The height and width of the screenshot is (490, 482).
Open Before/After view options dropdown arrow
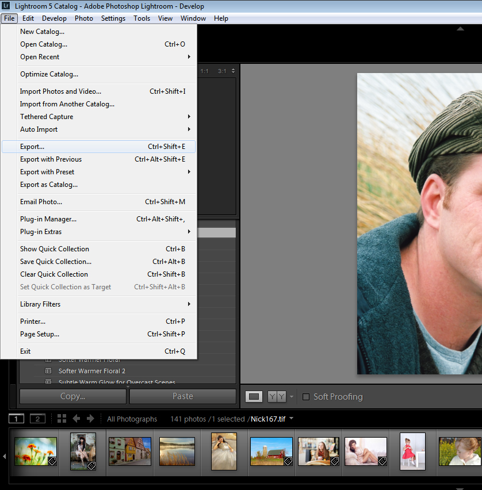292,397
